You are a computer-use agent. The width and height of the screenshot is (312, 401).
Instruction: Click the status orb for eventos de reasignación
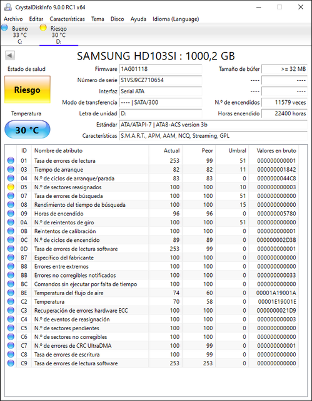11,319
